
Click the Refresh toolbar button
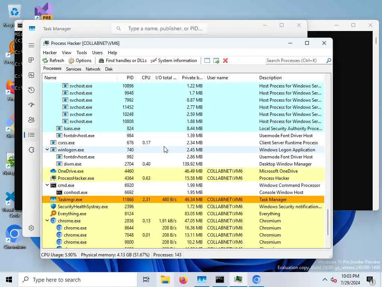pyautogui.click(x=53, y=61)
